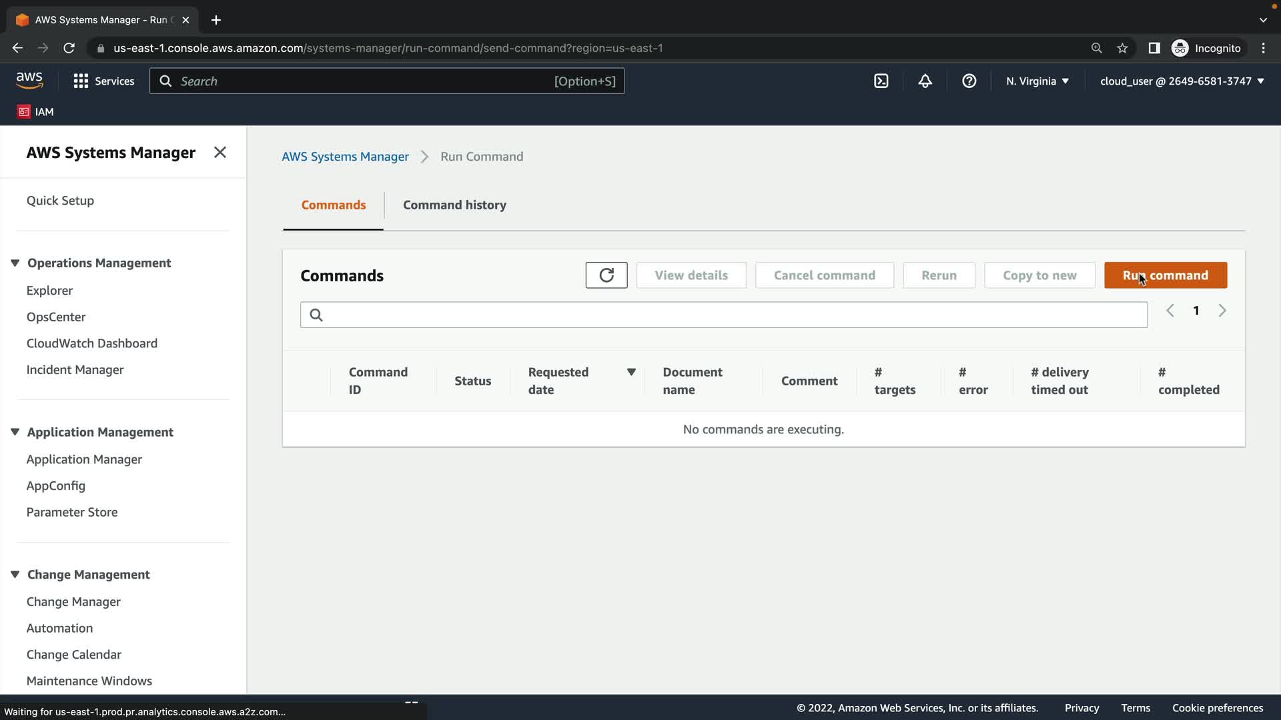
Task: Open Parameter Store in sidebar
Action: pos(72,512)
